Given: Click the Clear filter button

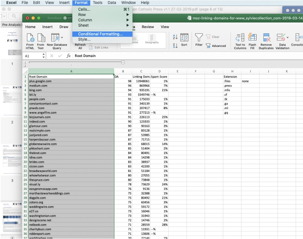Looking at the screenshot, I should point(213,37).
